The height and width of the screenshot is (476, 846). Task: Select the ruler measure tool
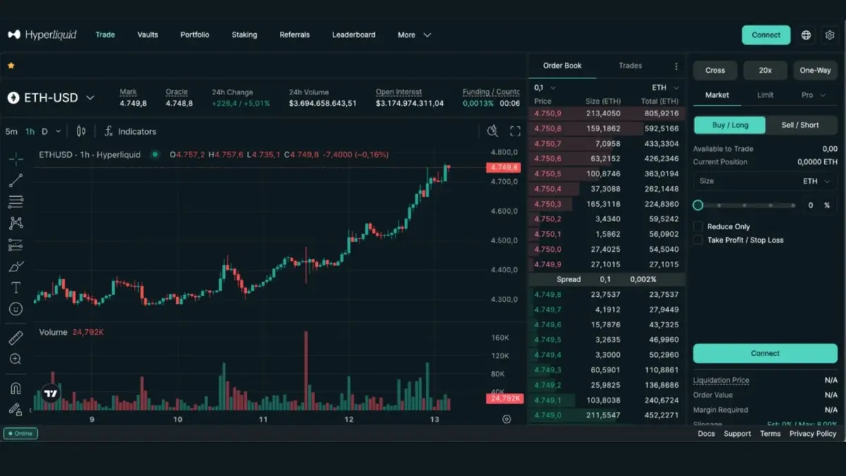point(16,338)
